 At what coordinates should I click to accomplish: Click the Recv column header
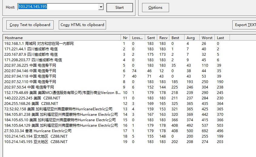[163, 38]
